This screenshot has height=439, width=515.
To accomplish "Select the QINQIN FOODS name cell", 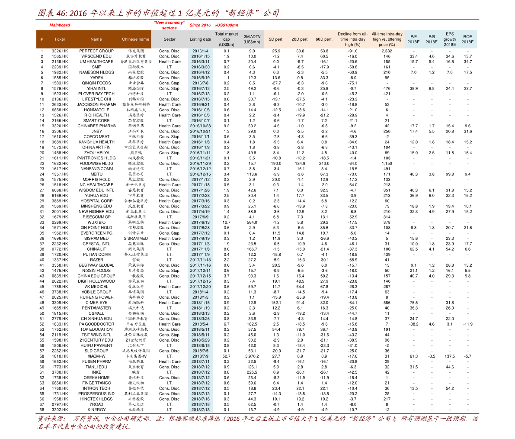I will click(x=96, y=83).
